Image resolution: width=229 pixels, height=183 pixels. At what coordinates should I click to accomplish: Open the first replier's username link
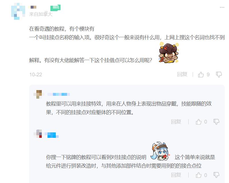coord(59,94)
